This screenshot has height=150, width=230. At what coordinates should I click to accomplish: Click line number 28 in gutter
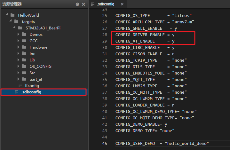tap(105, 35)
